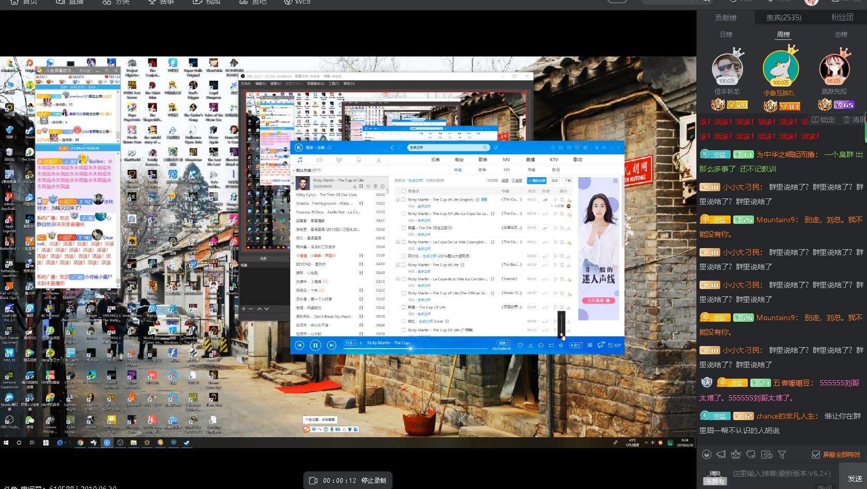This screenshot has width=867, height=489.
Task: Close the 迷人声线 advertisement with its X
Action: coord(616,181)
